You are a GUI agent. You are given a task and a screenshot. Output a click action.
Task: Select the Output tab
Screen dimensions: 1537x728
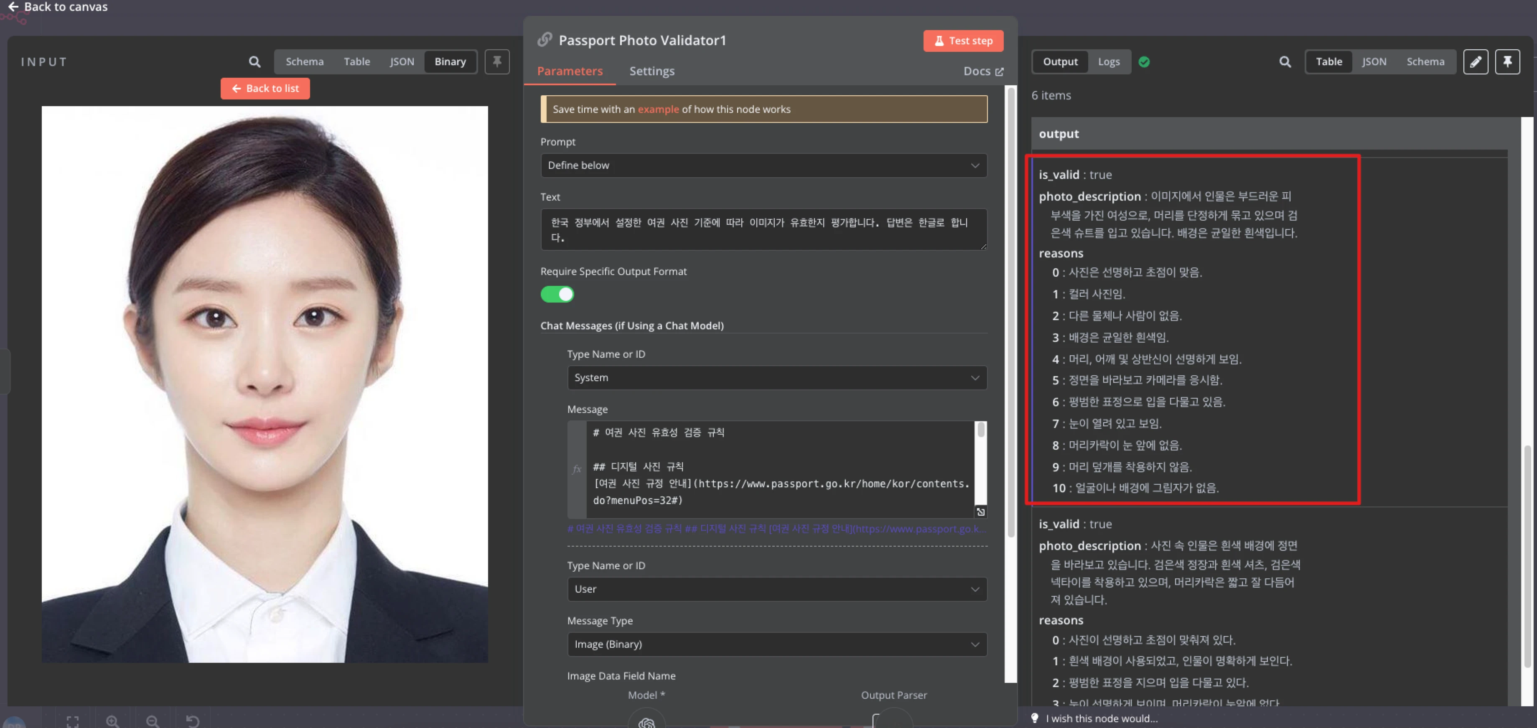tap(1060, 61)
